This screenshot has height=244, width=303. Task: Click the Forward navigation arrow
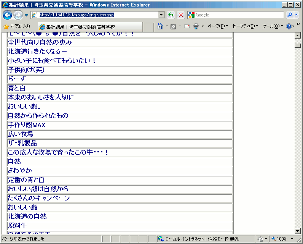click(x=18, y=15)
